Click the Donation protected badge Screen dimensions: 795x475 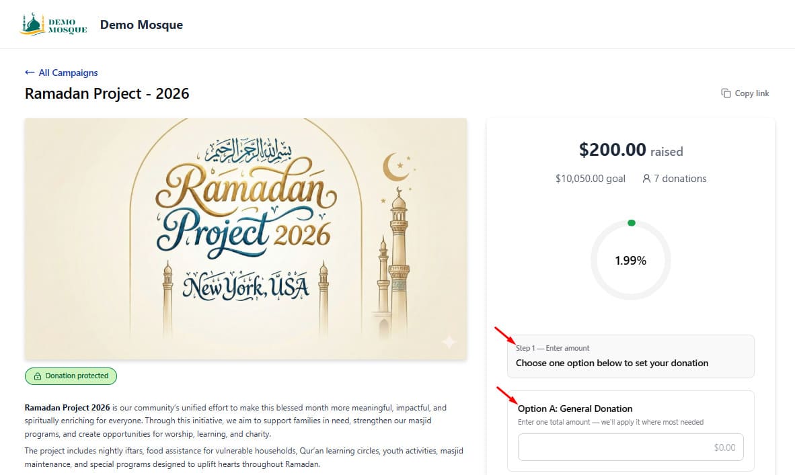71,376
